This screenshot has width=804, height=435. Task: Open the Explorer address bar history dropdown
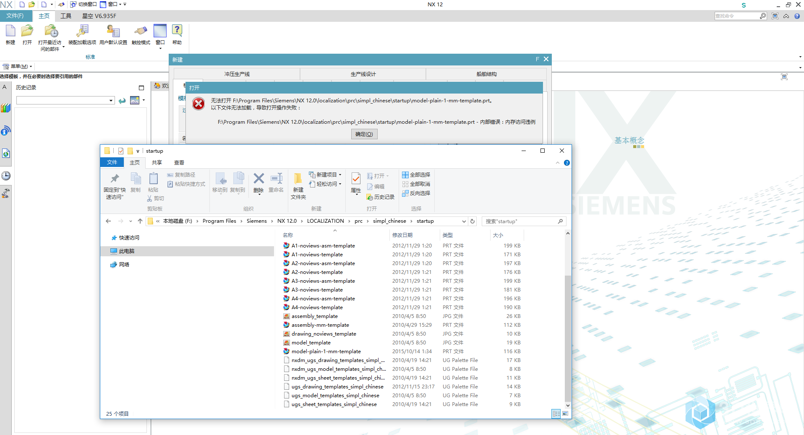464,221
